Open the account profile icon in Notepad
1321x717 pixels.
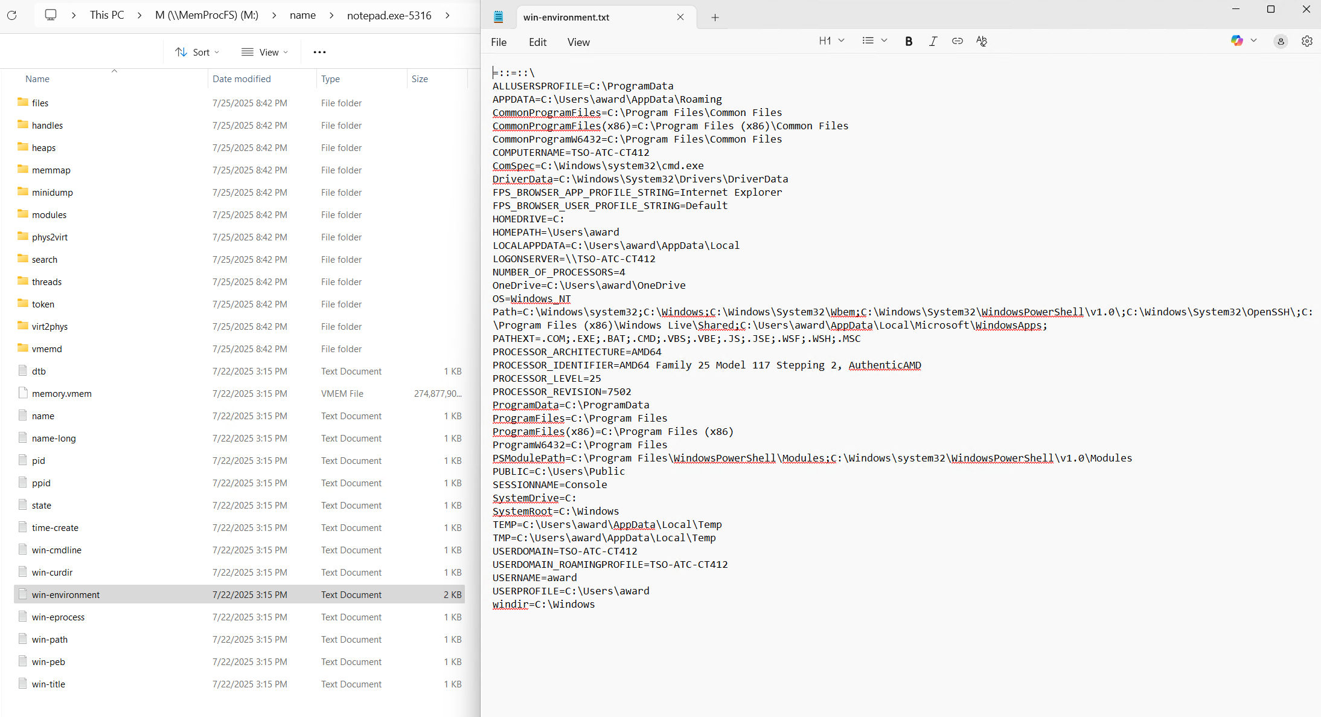pos(1281,41)
